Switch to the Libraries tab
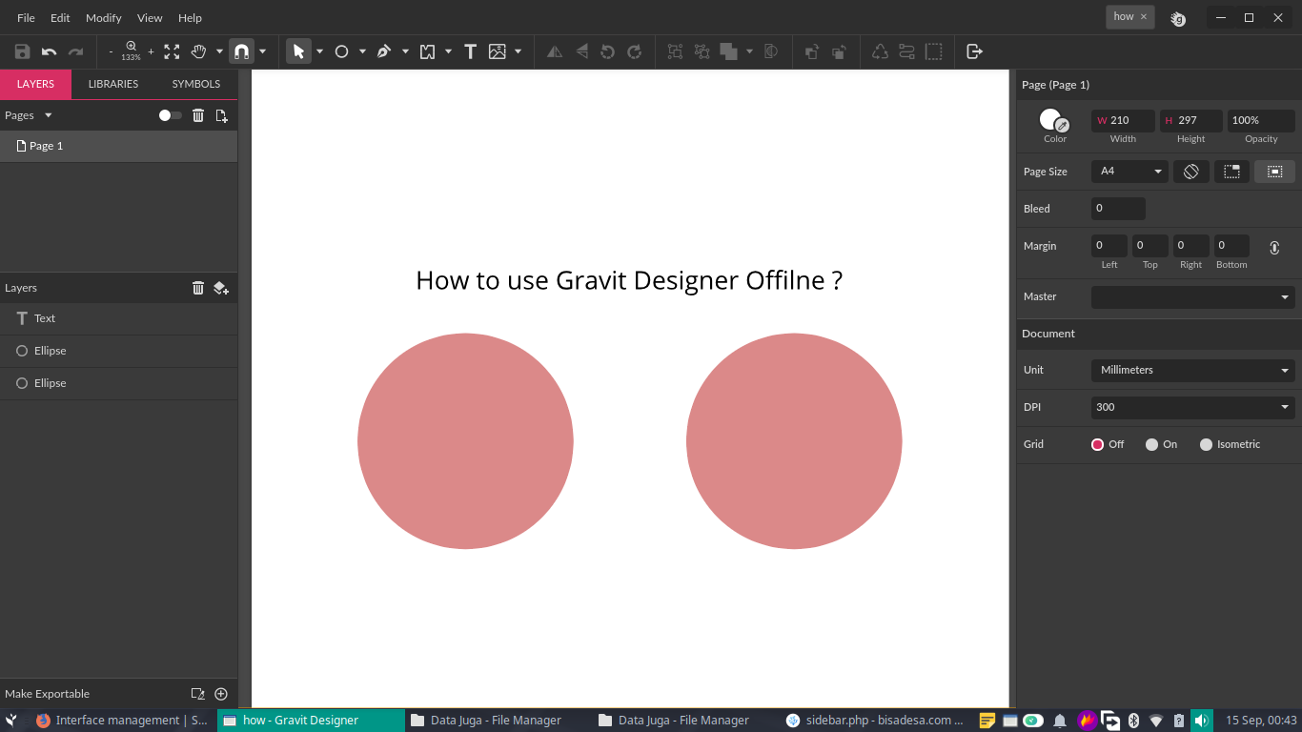This screenshot has height=732, width=1302. click(113, 84)
